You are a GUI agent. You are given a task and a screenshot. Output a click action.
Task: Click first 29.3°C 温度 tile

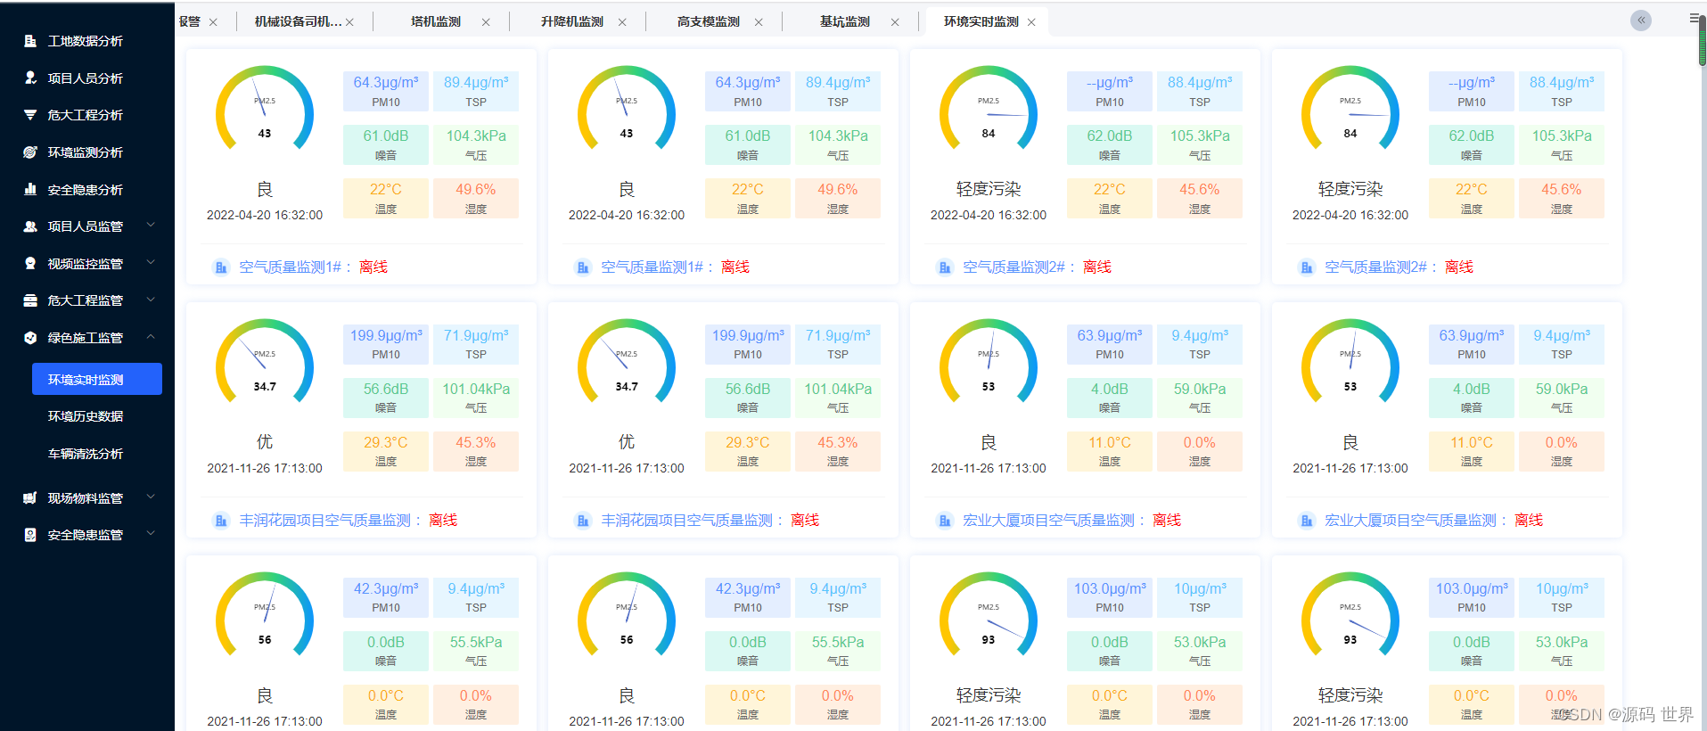[x=386, y=451]
